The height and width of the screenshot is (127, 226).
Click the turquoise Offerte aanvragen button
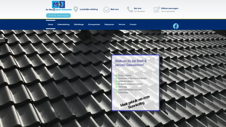tap(58, 16)
